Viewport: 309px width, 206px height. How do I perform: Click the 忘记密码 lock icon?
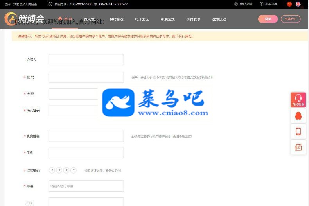pos(236,4)
